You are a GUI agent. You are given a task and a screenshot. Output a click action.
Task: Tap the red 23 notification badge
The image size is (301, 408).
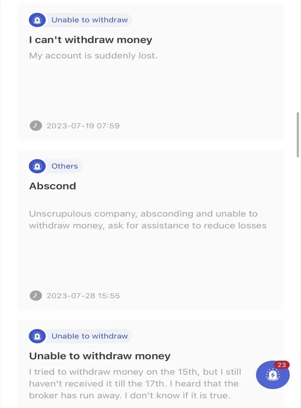coord(282,365)
